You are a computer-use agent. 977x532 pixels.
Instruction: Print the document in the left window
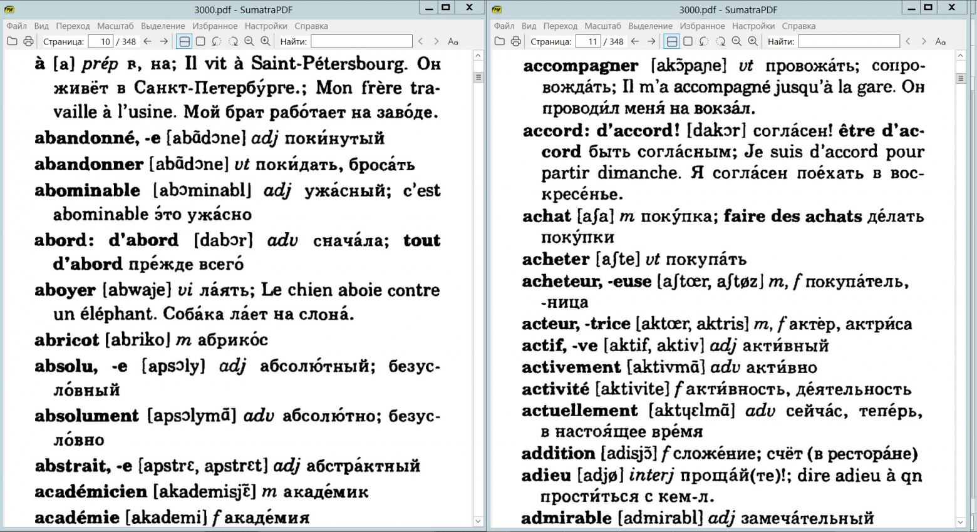pos(28,41)
